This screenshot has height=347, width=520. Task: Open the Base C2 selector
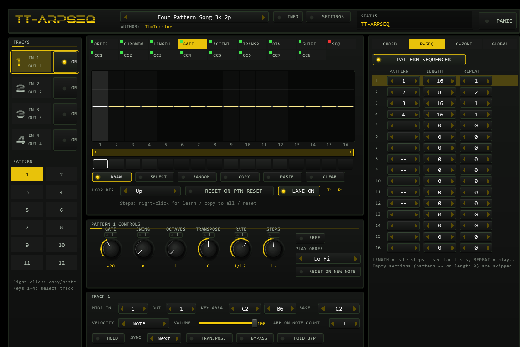[x=339, y=309]
